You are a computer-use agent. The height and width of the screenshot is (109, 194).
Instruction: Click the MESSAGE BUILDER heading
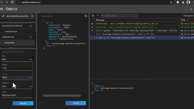pyautogui.click(x=13, y=52)
